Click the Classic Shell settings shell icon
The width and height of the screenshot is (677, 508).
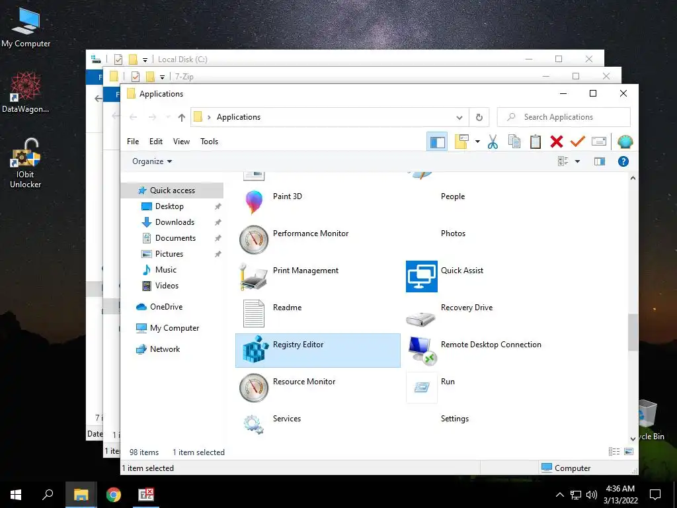point(625,142)
